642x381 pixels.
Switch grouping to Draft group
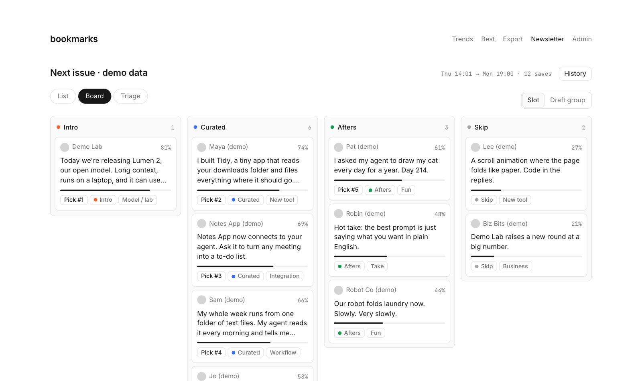click(x=567, y=100)
